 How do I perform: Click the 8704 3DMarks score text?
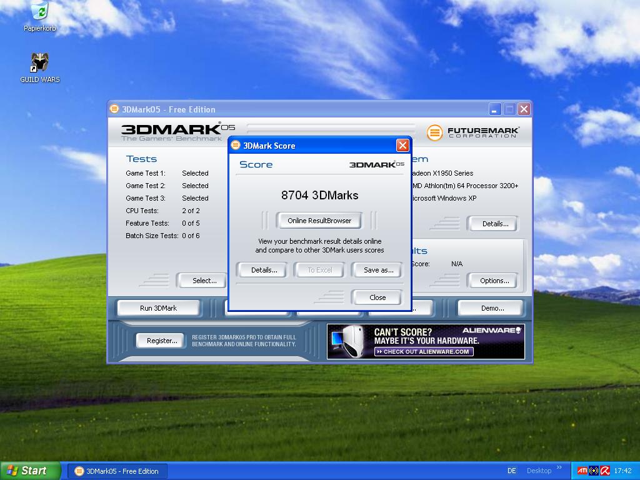[319, 195]
